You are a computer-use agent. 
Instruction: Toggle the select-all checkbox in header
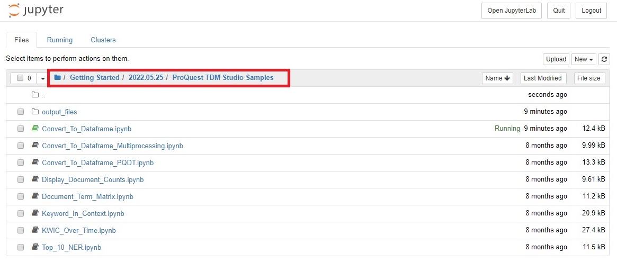(20, 78)
